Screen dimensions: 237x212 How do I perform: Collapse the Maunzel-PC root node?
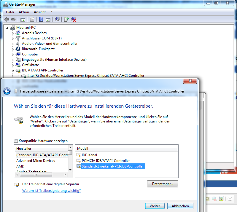(7, 28)
